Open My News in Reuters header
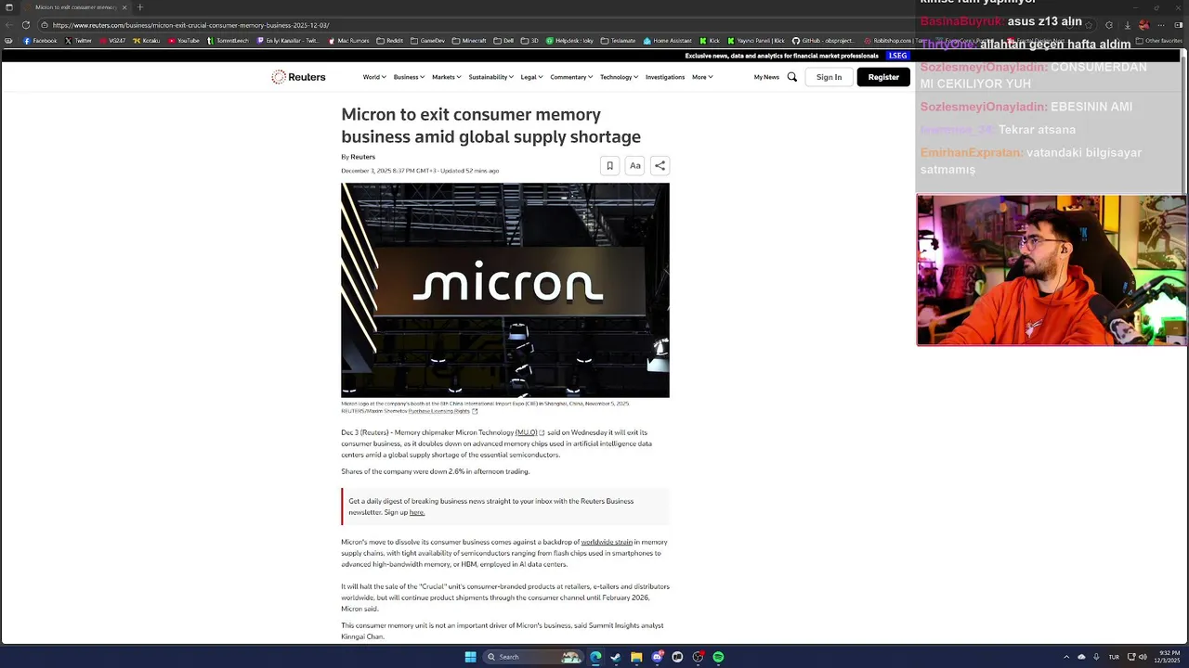The width and height of the screenshot is (1189, 668). (766, 77)
